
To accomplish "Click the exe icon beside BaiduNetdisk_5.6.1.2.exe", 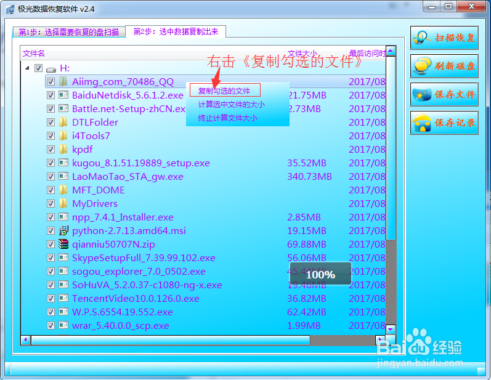I will 63,94.
